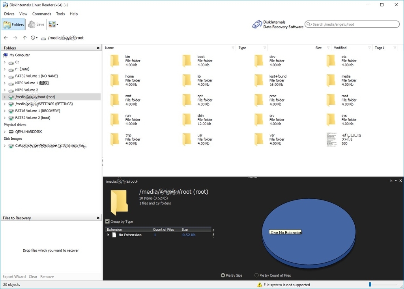The width and height of the screenshot is (404, 289).
Task: Select the boot folder icon
Action: tap(187, 61)
